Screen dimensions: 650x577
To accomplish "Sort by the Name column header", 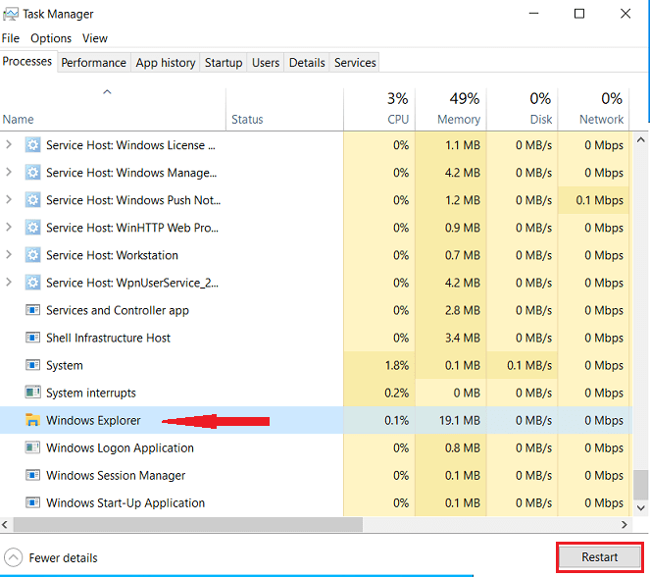I will (x=113, y=110).
